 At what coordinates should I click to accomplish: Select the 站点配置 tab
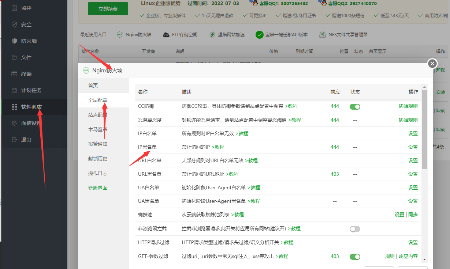click(x=104, y=115)
